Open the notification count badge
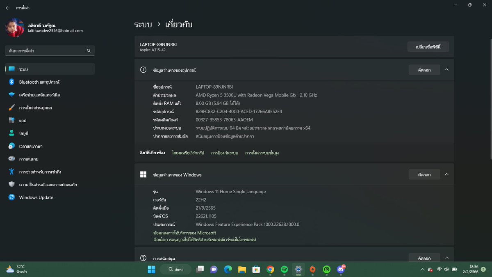Image resolution: width=492 pixels, height=277 pixels. (x=483, y=269)
